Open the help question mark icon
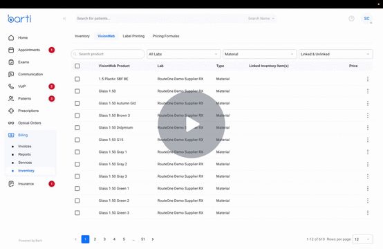383x249 pixels. click(x=351, y=19)
